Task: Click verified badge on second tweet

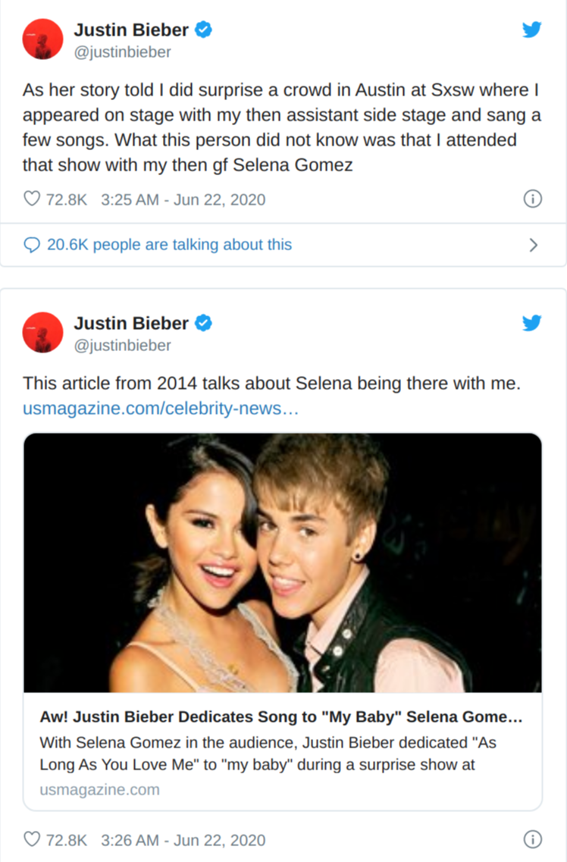Action: 204,323
